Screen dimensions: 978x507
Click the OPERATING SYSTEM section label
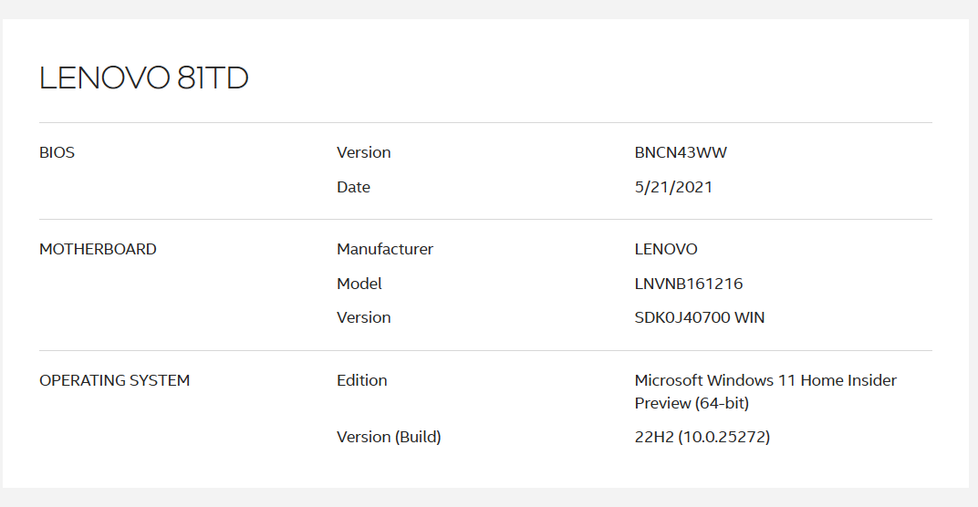114,380
